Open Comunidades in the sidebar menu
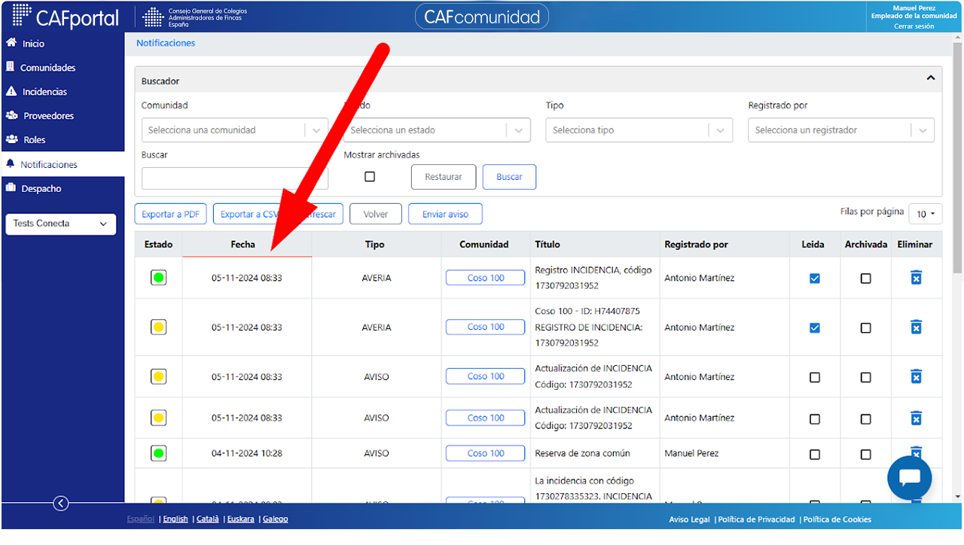 click(47, 68)
